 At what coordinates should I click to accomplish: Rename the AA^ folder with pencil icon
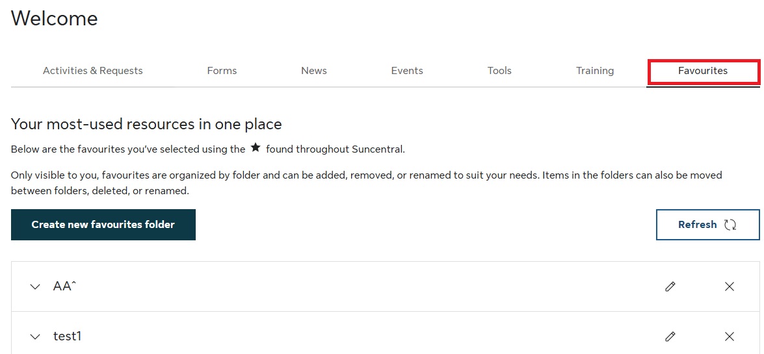click(x=670, y=286)
